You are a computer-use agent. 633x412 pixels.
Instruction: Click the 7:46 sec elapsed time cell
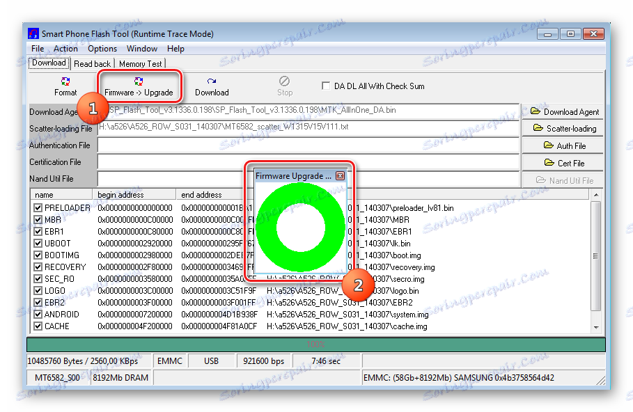pyautogui.click(x=326, y=360)
